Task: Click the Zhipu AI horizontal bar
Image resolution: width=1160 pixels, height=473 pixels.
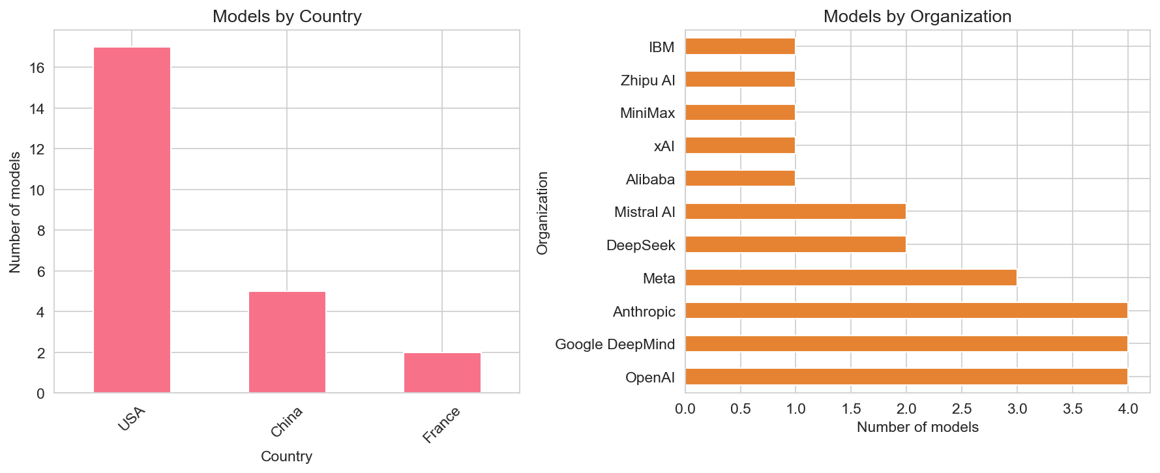Action: click(740, 79)
